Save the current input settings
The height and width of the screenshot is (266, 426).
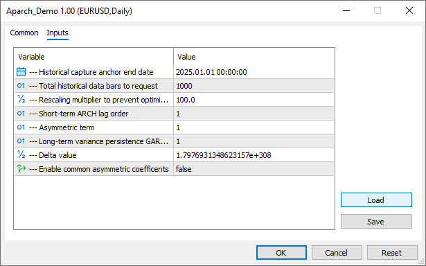pyautogui.click(x=376, y=222)
